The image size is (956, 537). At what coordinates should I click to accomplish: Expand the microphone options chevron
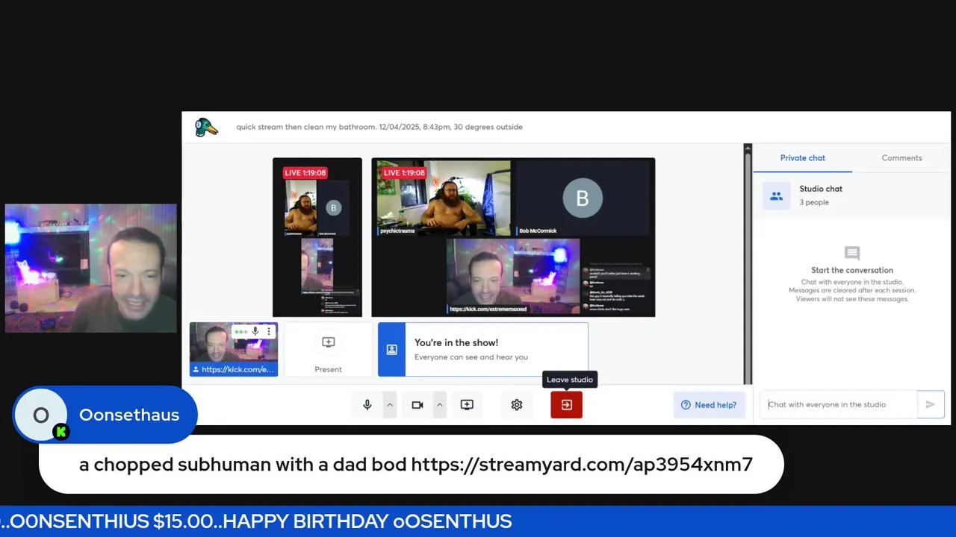tap(389, 405)
